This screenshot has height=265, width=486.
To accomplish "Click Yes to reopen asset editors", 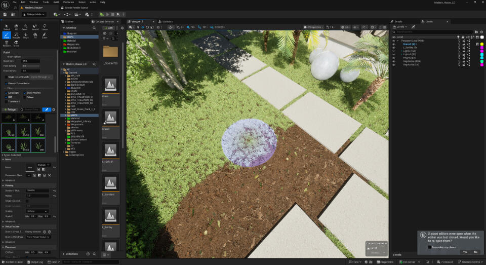I will coord(465,252).
